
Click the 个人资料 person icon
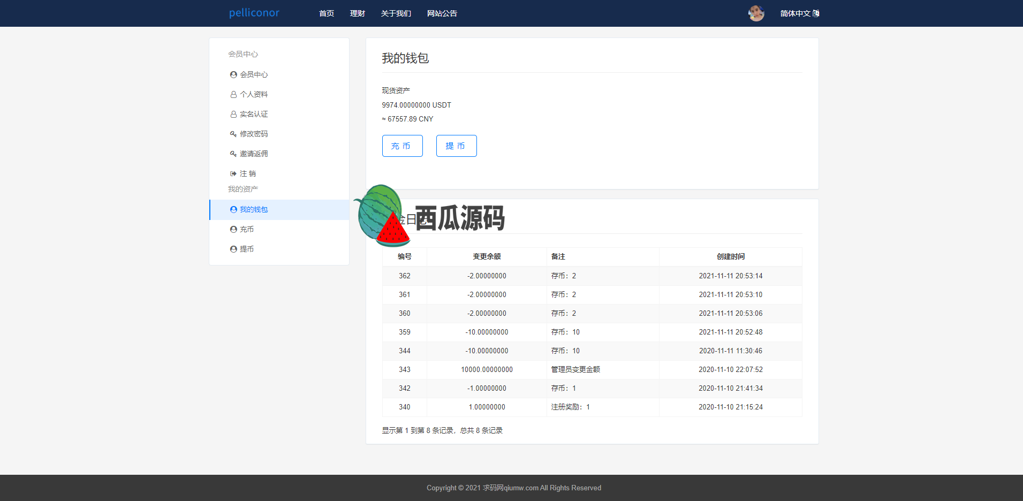[233, 94]
